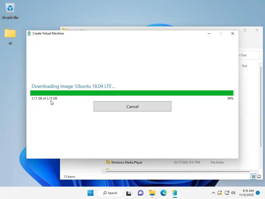
Task: Click Hyper-V Quick Create taskbar icon
Action: [175, 193]
